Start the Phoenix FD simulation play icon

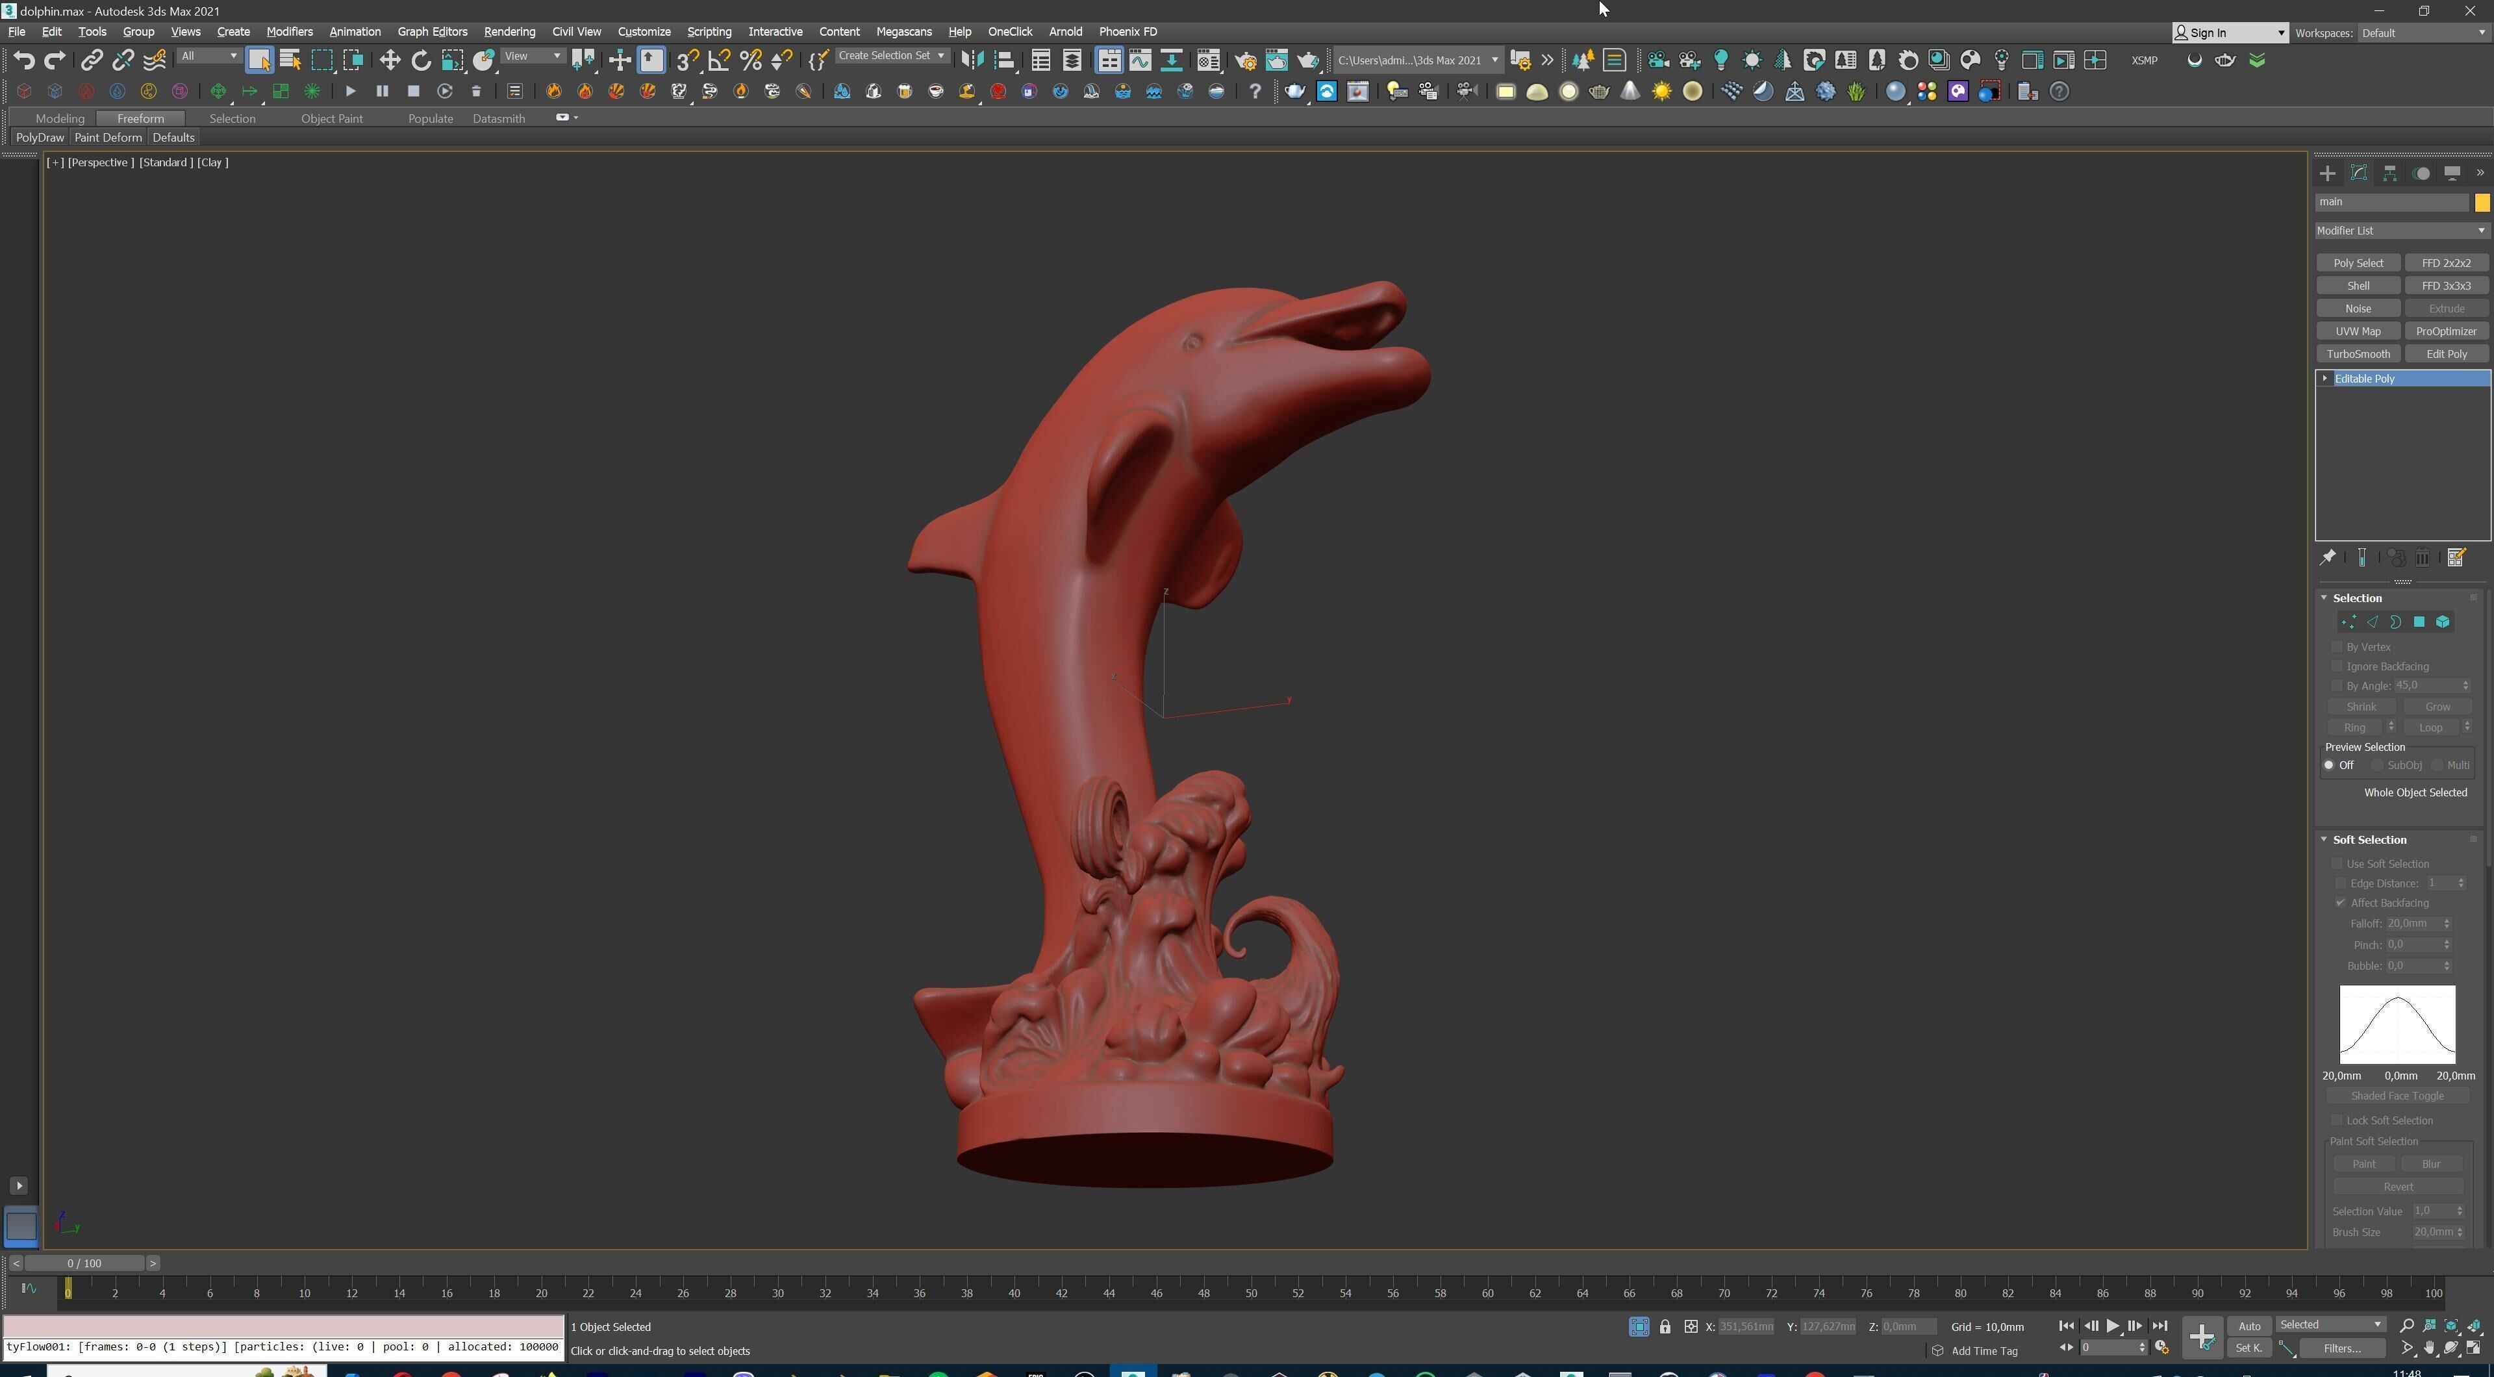pos(351,91)
